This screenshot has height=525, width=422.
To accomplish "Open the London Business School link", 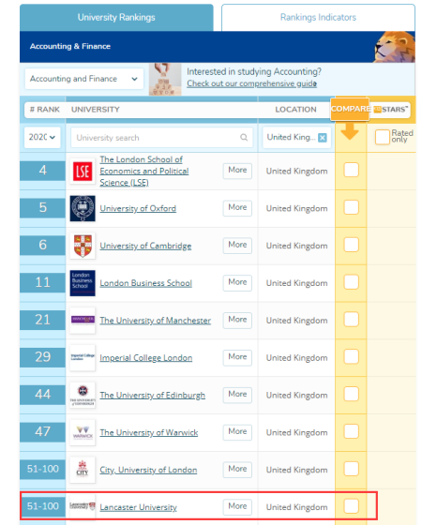I will 145,283.
